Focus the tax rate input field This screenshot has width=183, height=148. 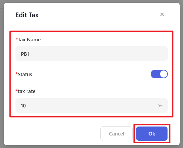pyautogui.click(x=87, y=106)
